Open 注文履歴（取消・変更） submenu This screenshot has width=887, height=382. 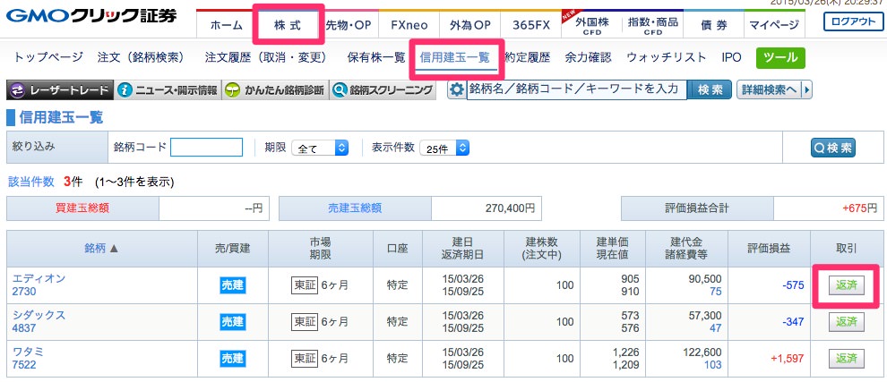266,57
